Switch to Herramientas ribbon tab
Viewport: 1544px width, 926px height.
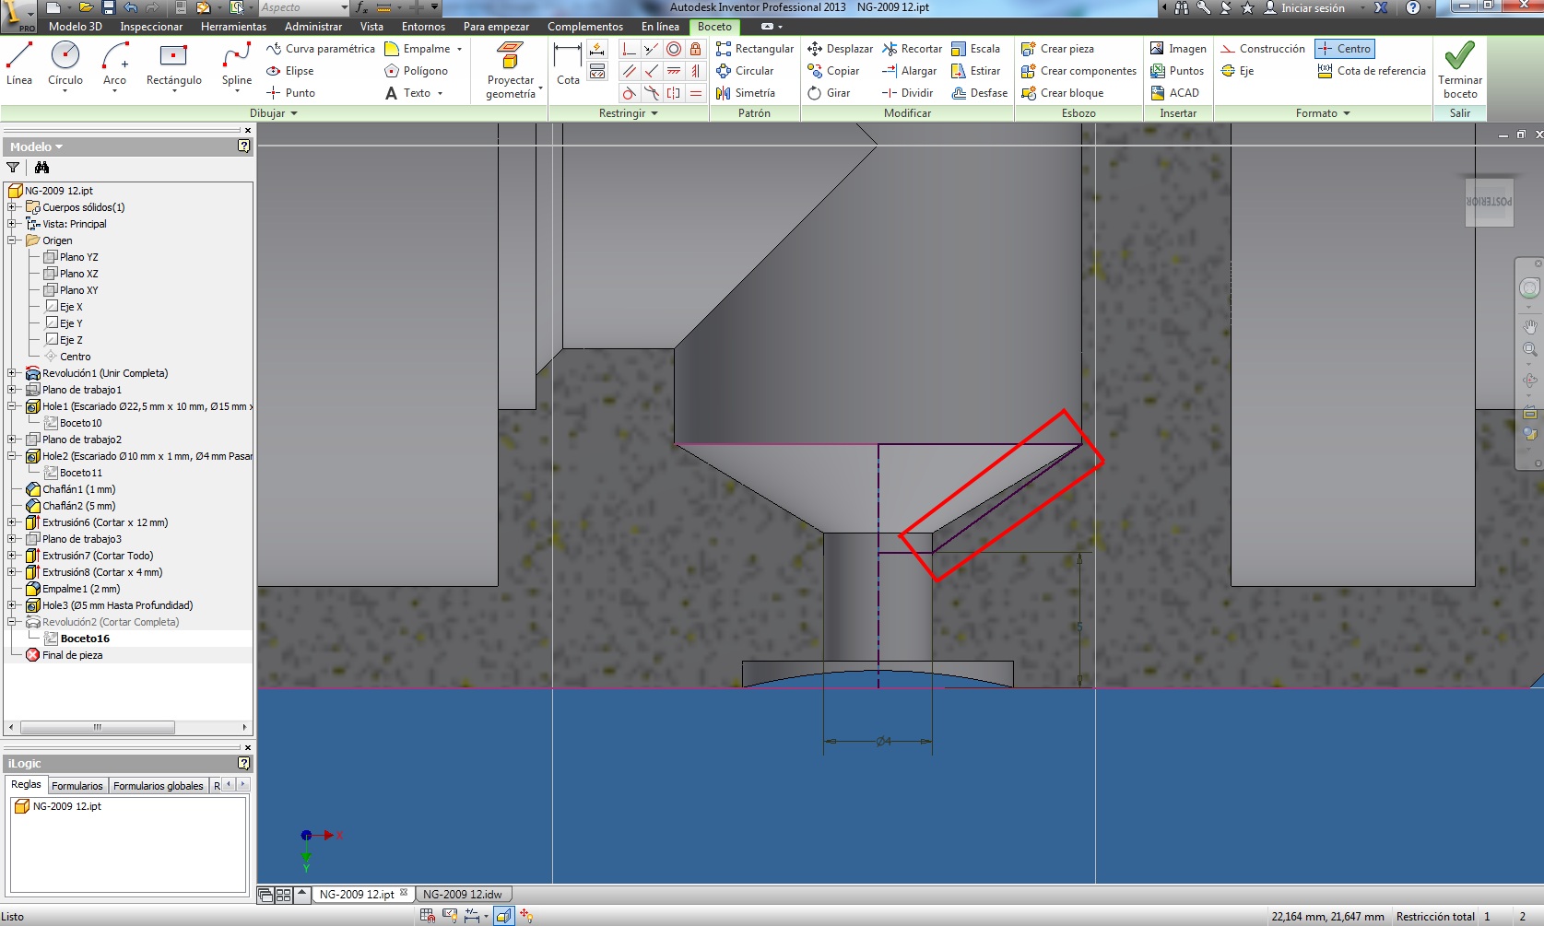(233, 27)
